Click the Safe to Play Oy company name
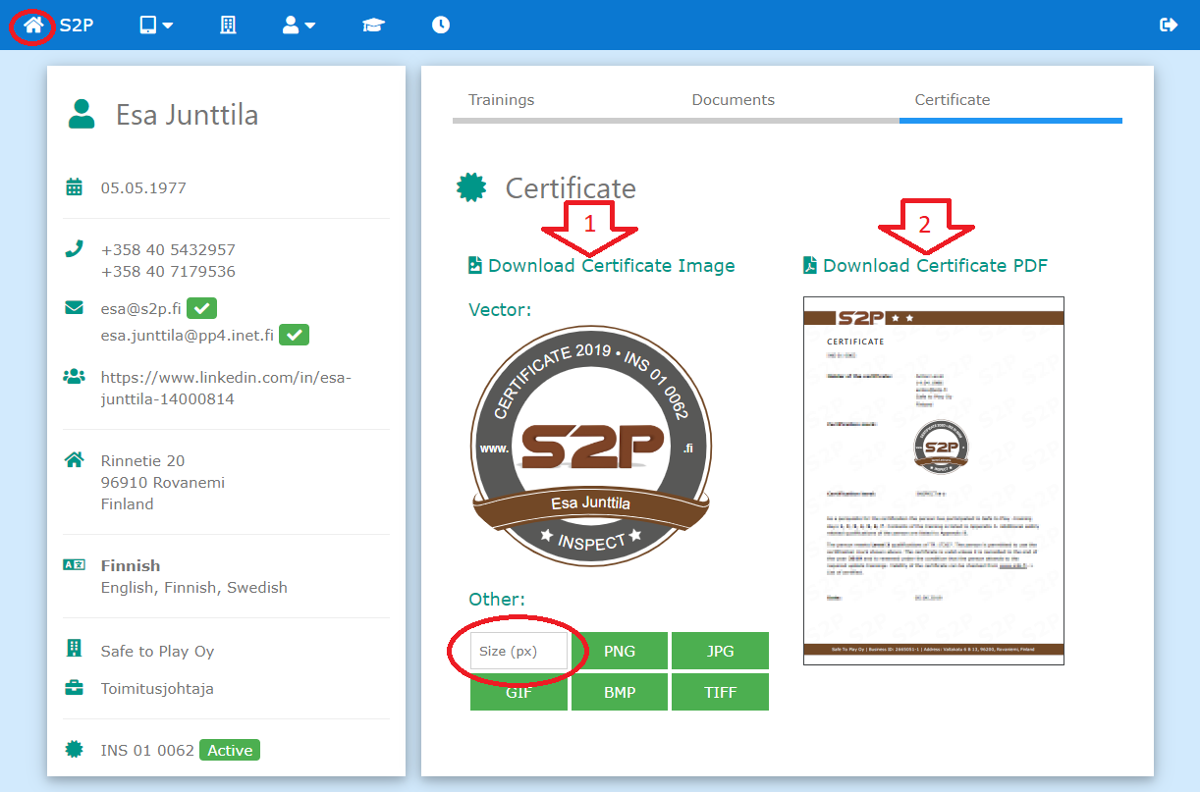 pyautogui.click(x=157, y=652)
